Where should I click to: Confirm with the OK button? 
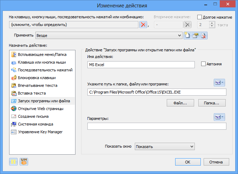tap(188, 162)
